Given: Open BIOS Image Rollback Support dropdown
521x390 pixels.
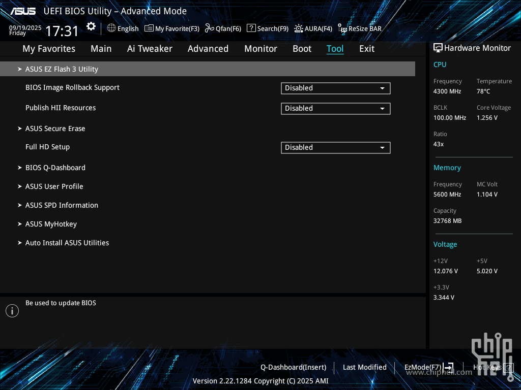Looking at the screenshot, I should tap(336, 88).
